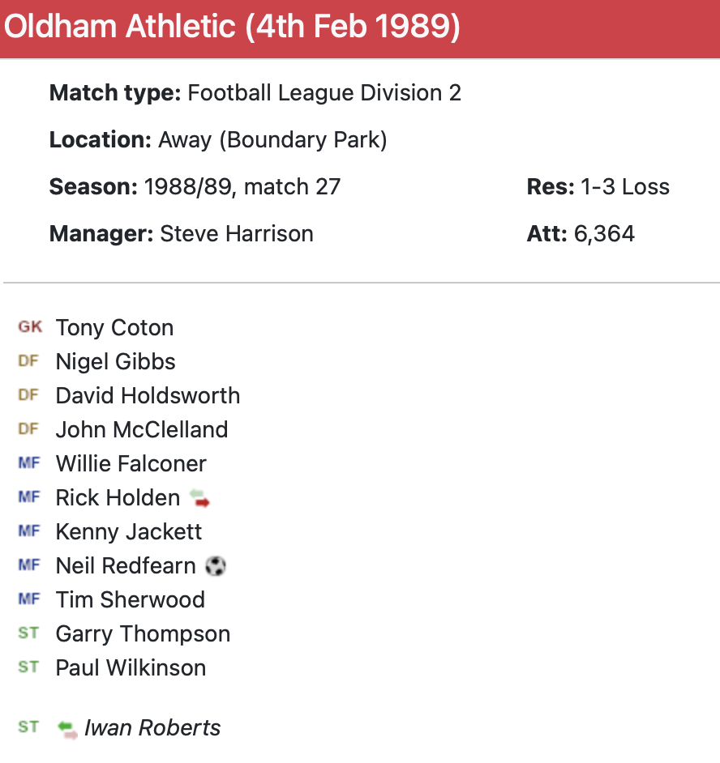Click the 1-3 Loss result text

[624, 187]
